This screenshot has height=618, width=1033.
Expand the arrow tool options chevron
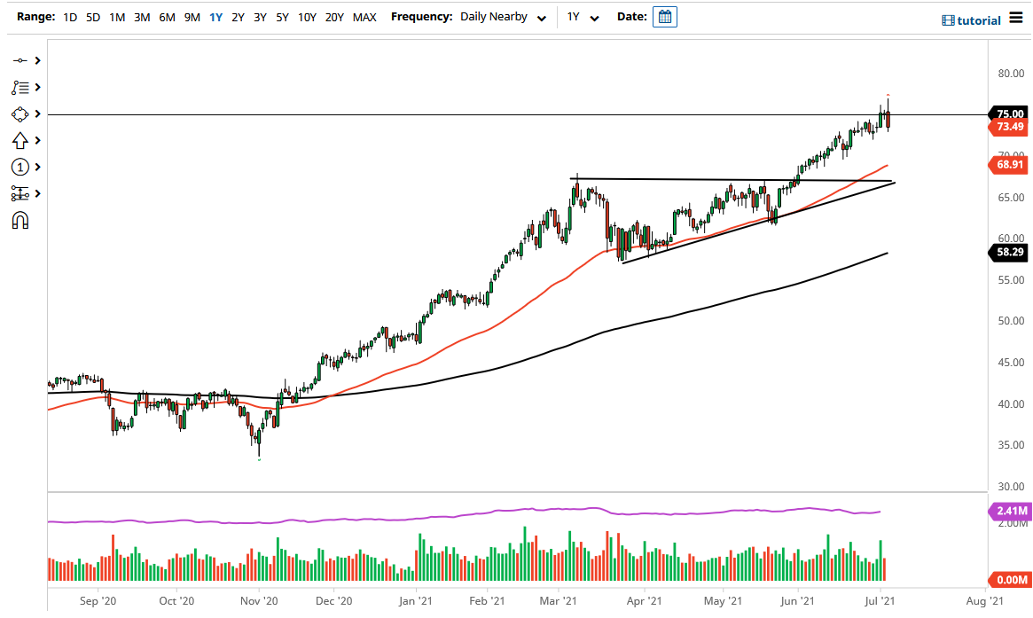(36, 140)
